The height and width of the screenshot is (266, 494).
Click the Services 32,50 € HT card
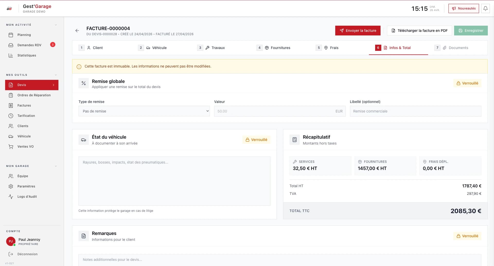(320, 166)
